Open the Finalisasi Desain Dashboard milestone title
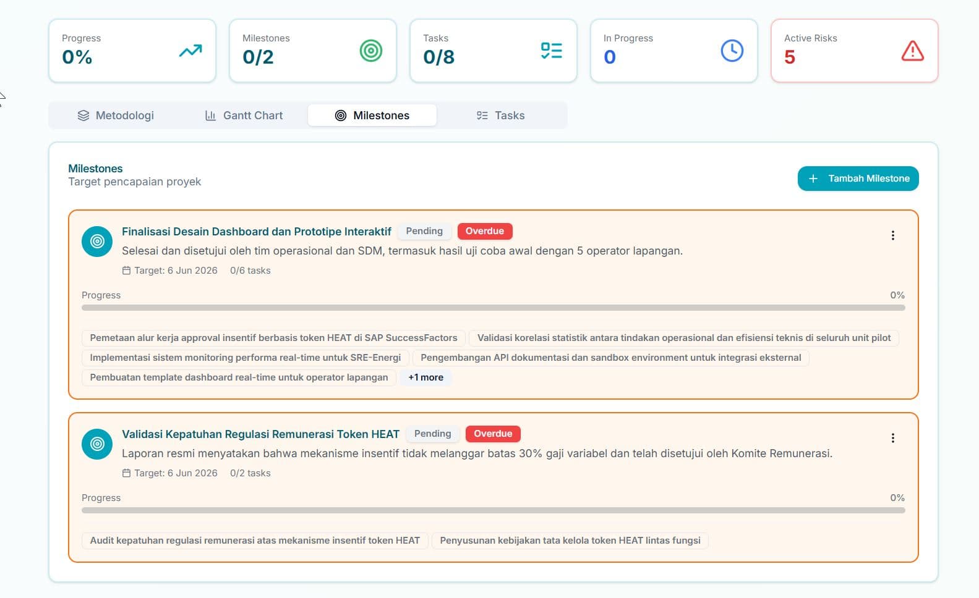Viewport: 979px width, 598px height. pyautogui.click(x=257, y=232)
